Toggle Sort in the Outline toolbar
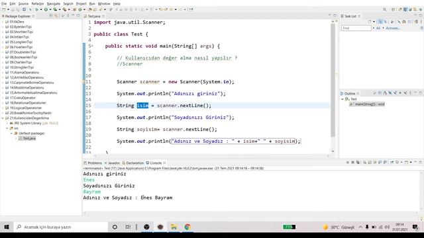 click(385, 93)
